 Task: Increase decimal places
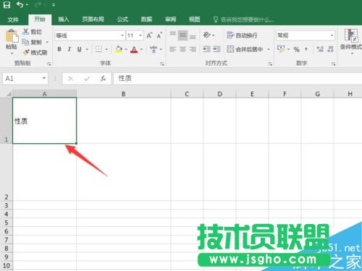coord(320,49)
